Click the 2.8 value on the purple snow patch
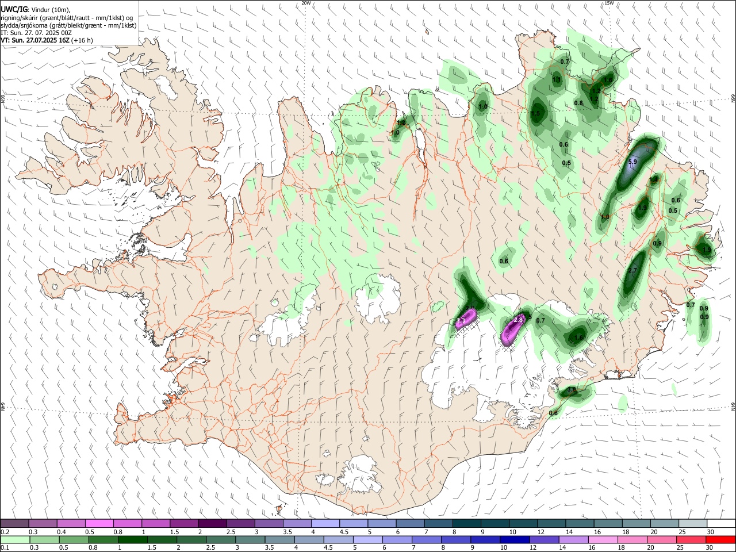 pos(517,320)
